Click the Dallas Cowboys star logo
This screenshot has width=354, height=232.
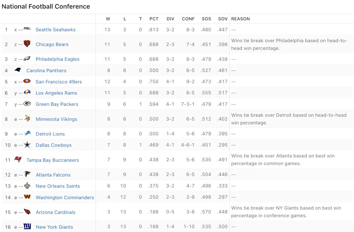click(x=27, y=145)
